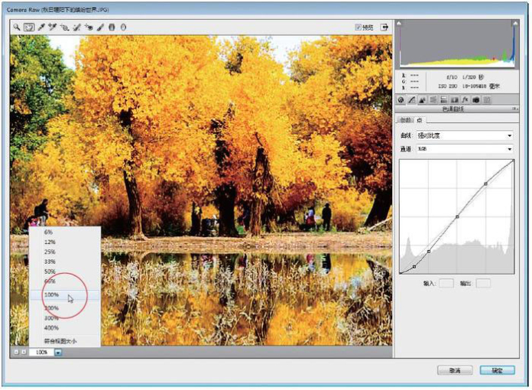Open the Tone Curve panel icon

[x=412, y=99]
